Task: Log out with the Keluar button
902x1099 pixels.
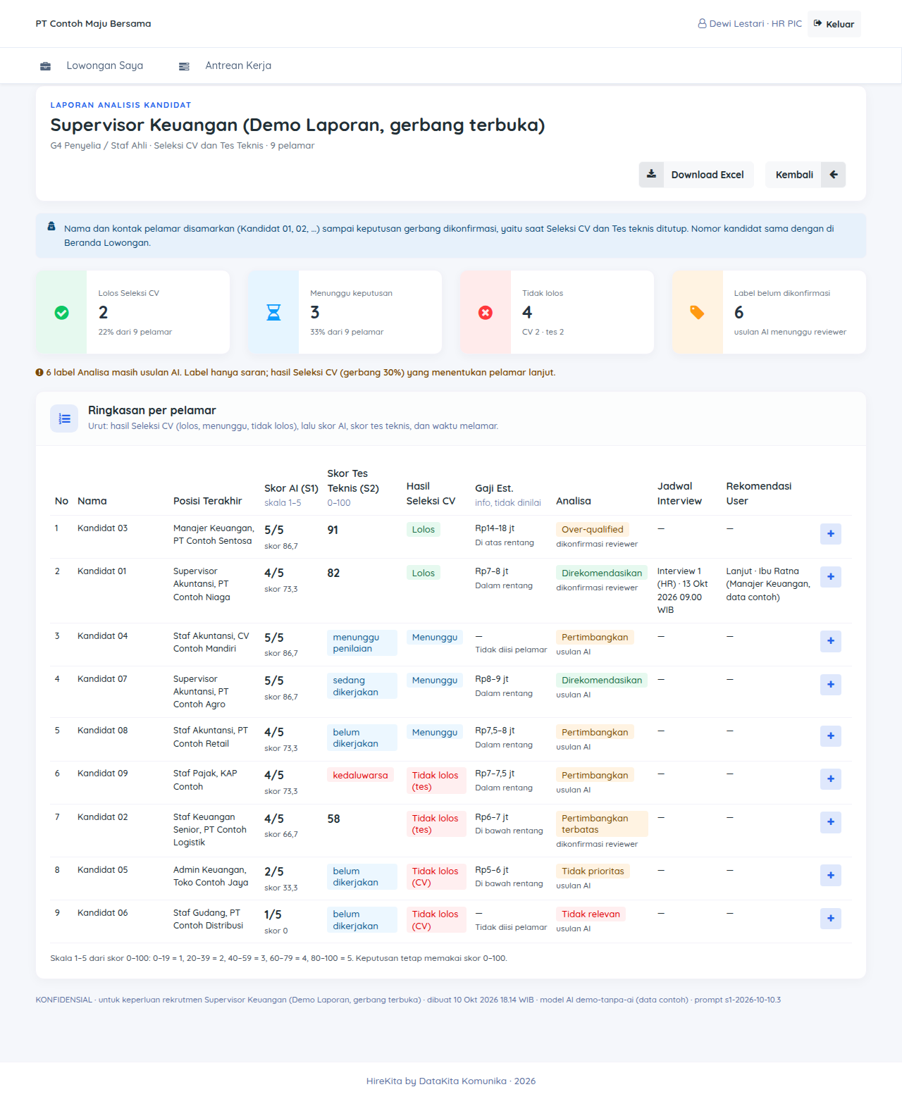Action: point(834,24)
